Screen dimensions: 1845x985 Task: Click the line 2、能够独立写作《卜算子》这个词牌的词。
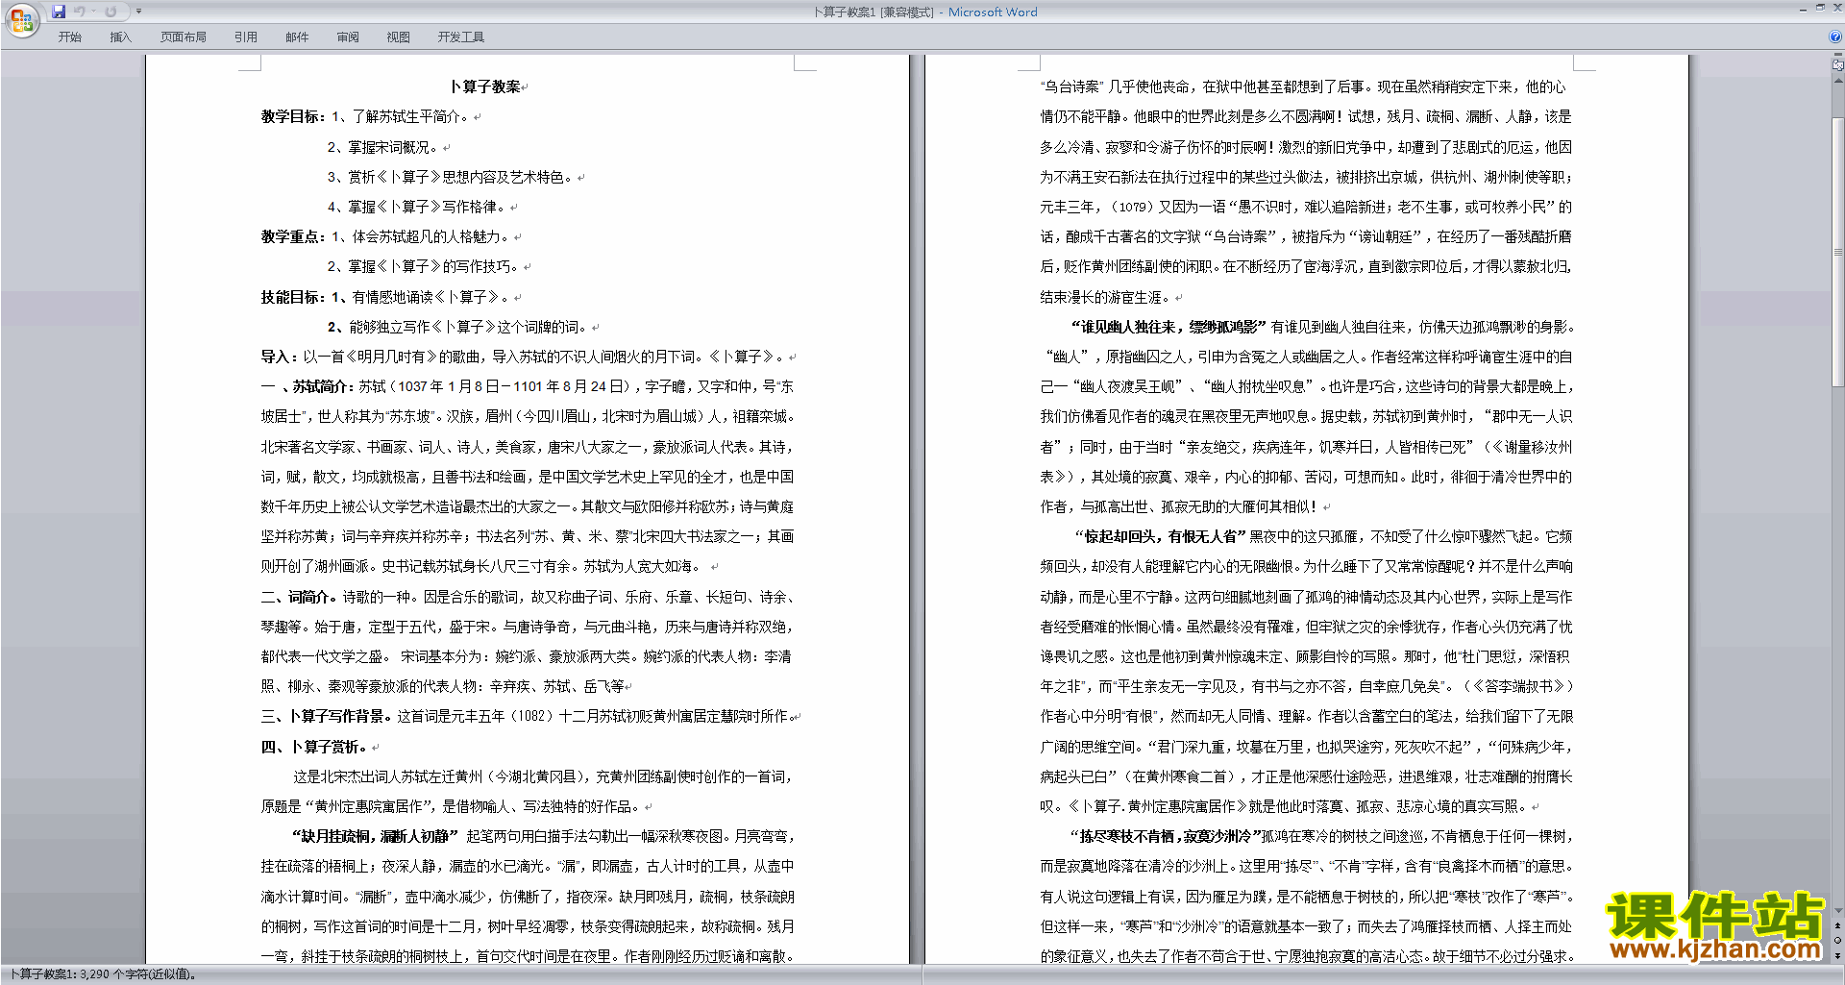tap(457, 327)
